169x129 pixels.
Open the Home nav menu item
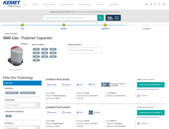25,4
